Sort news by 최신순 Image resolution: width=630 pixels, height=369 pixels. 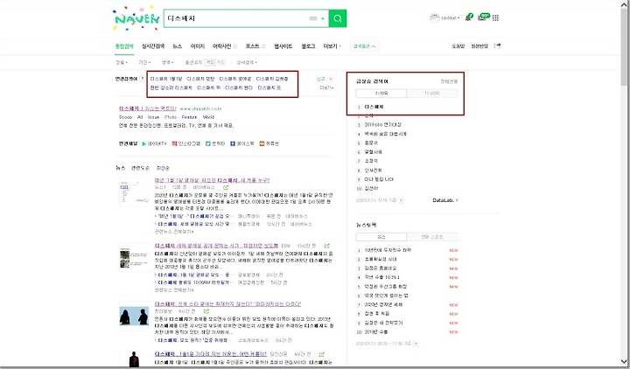tap(163, 168)
